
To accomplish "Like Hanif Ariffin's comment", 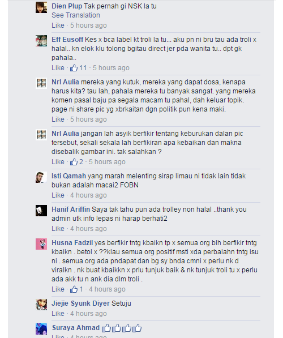I will tap(58, 229).
